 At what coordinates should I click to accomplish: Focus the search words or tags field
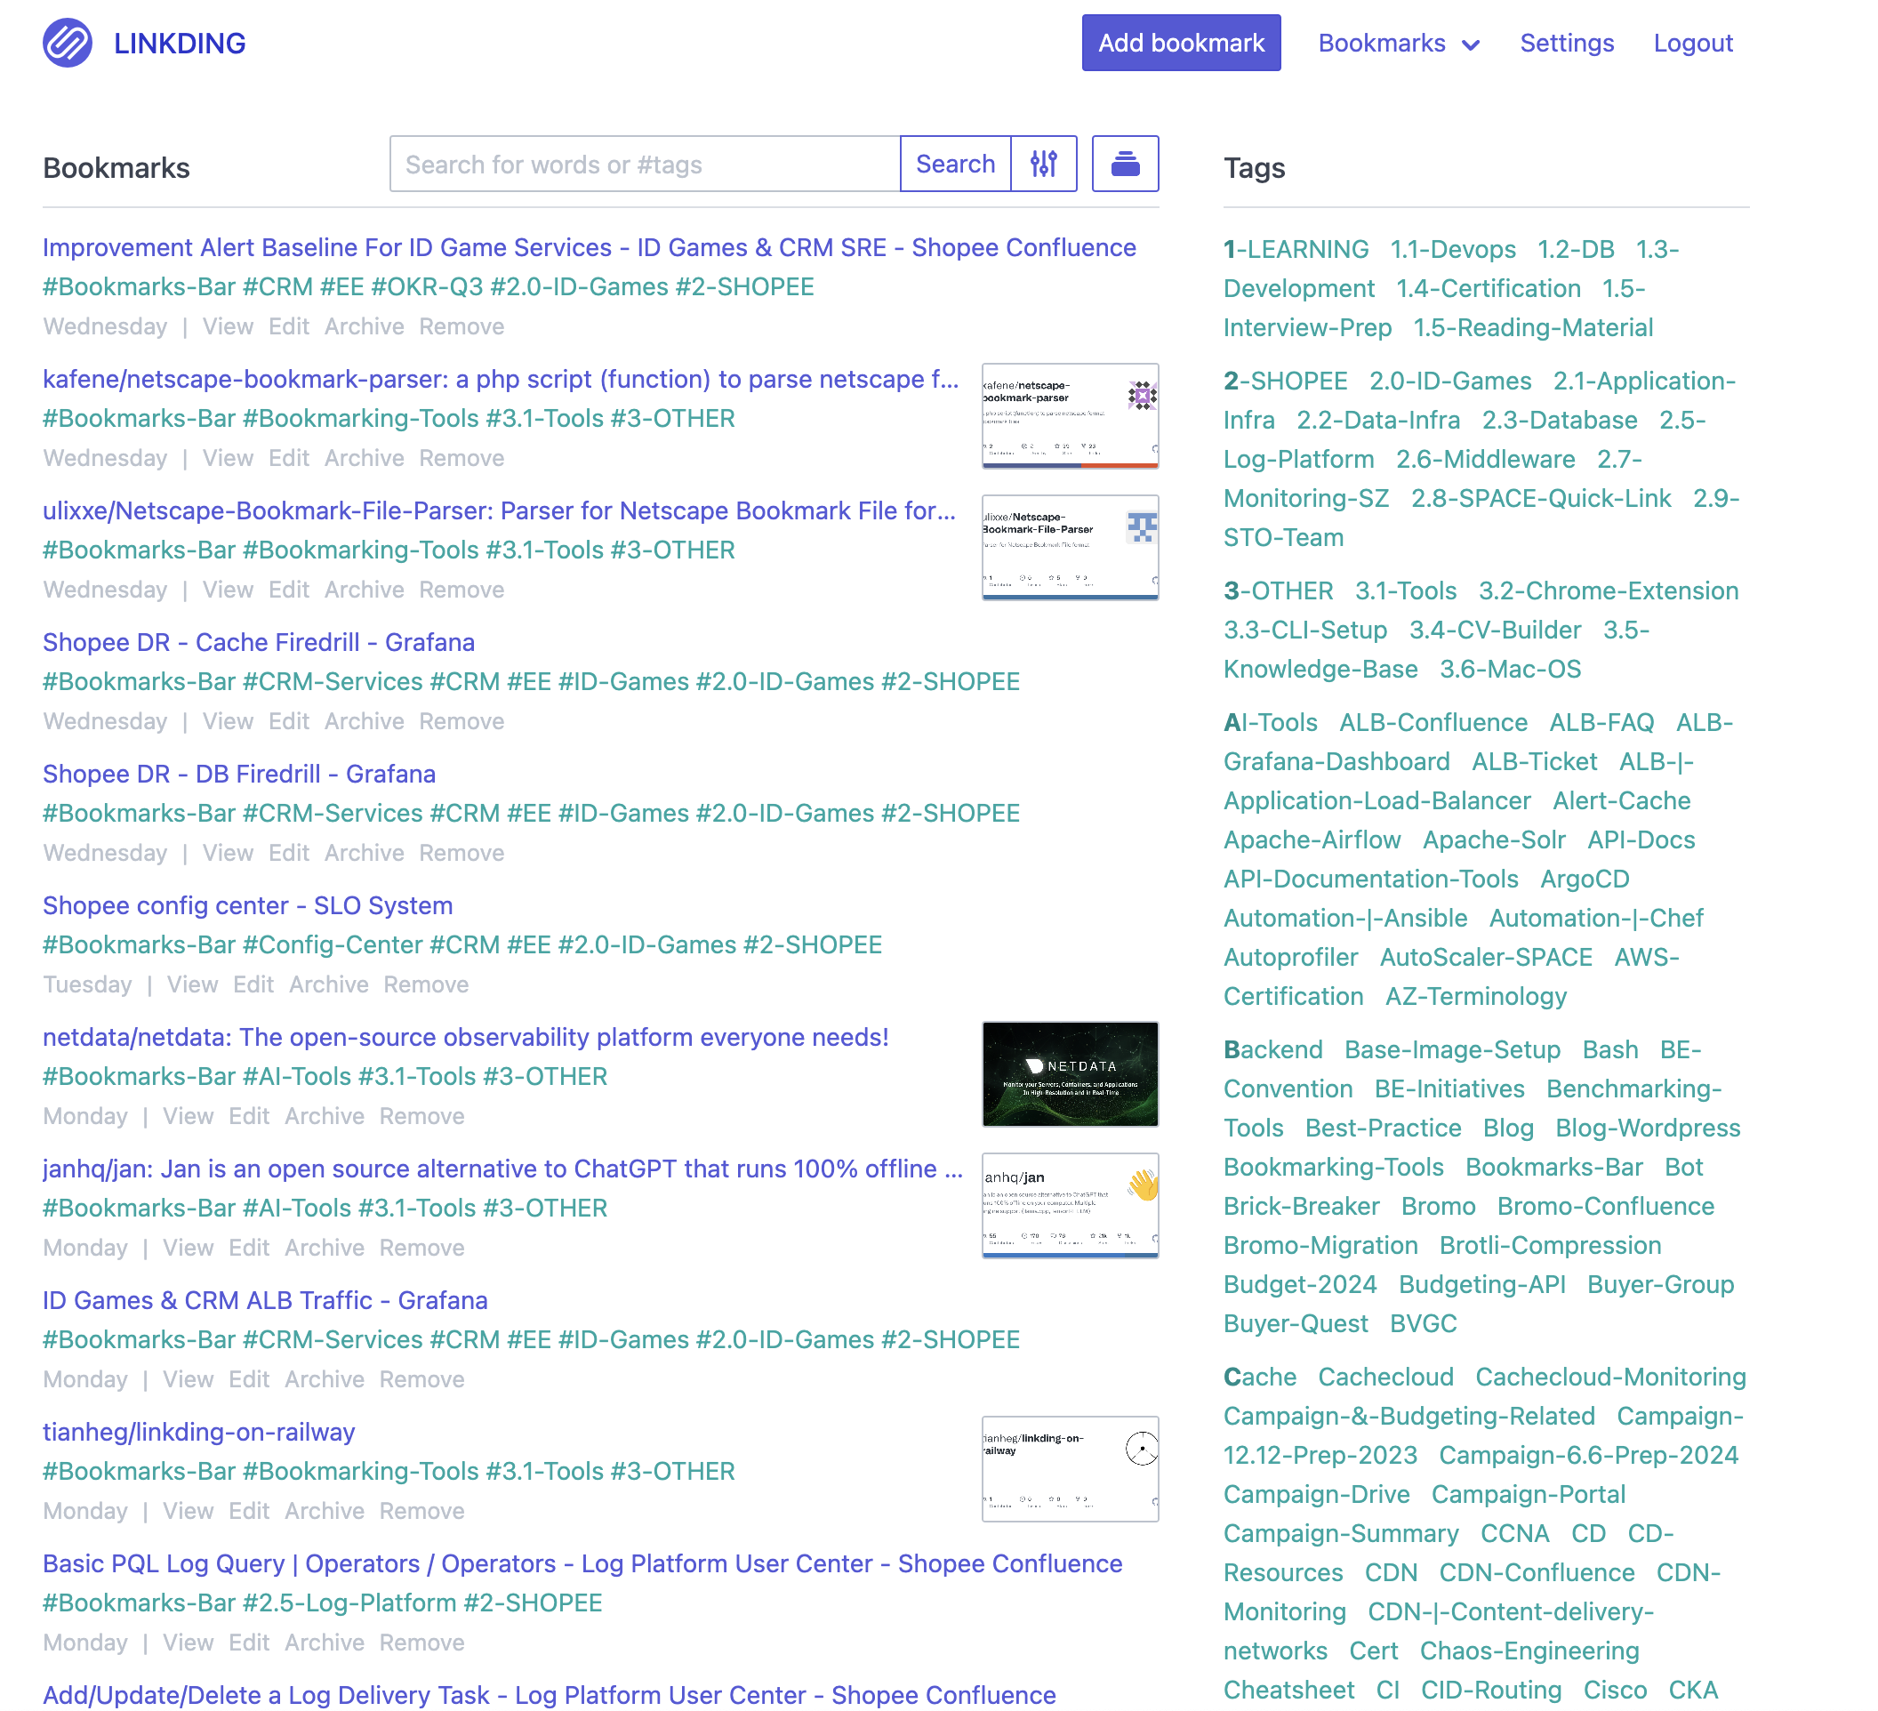coord(645,164)
